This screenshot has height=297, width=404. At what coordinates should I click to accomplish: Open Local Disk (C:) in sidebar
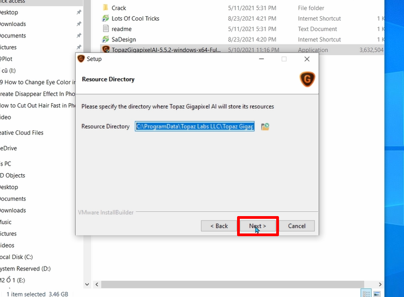[x=16, y=257]
